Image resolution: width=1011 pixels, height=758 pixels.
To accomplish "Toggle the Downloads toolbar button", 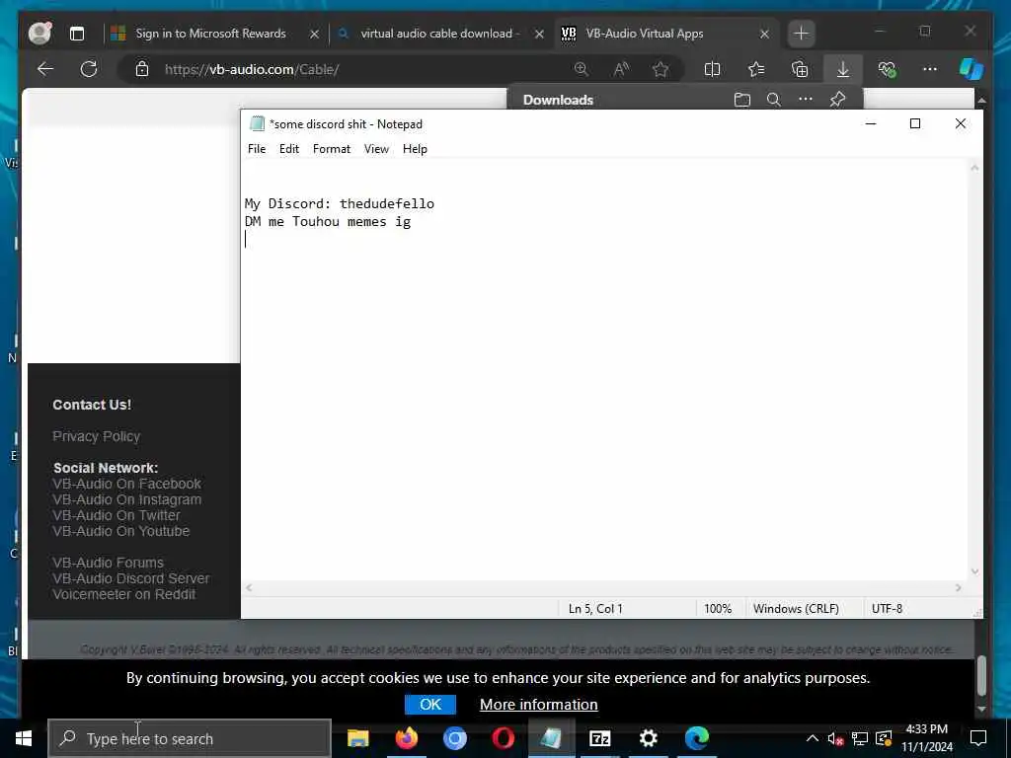I will (x=843, y=69).
